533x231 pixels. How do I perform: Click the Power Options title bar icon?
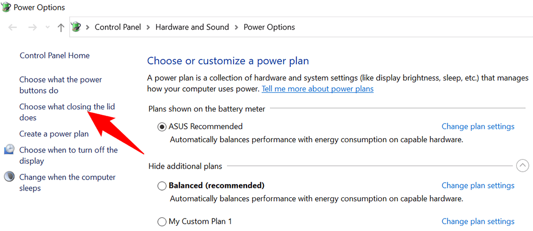coord(6,7)
